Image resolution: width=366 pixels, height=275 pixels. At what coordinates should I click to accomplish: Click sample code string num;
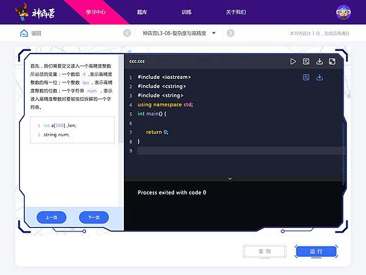pyautogui.click(x=56, y=135)
